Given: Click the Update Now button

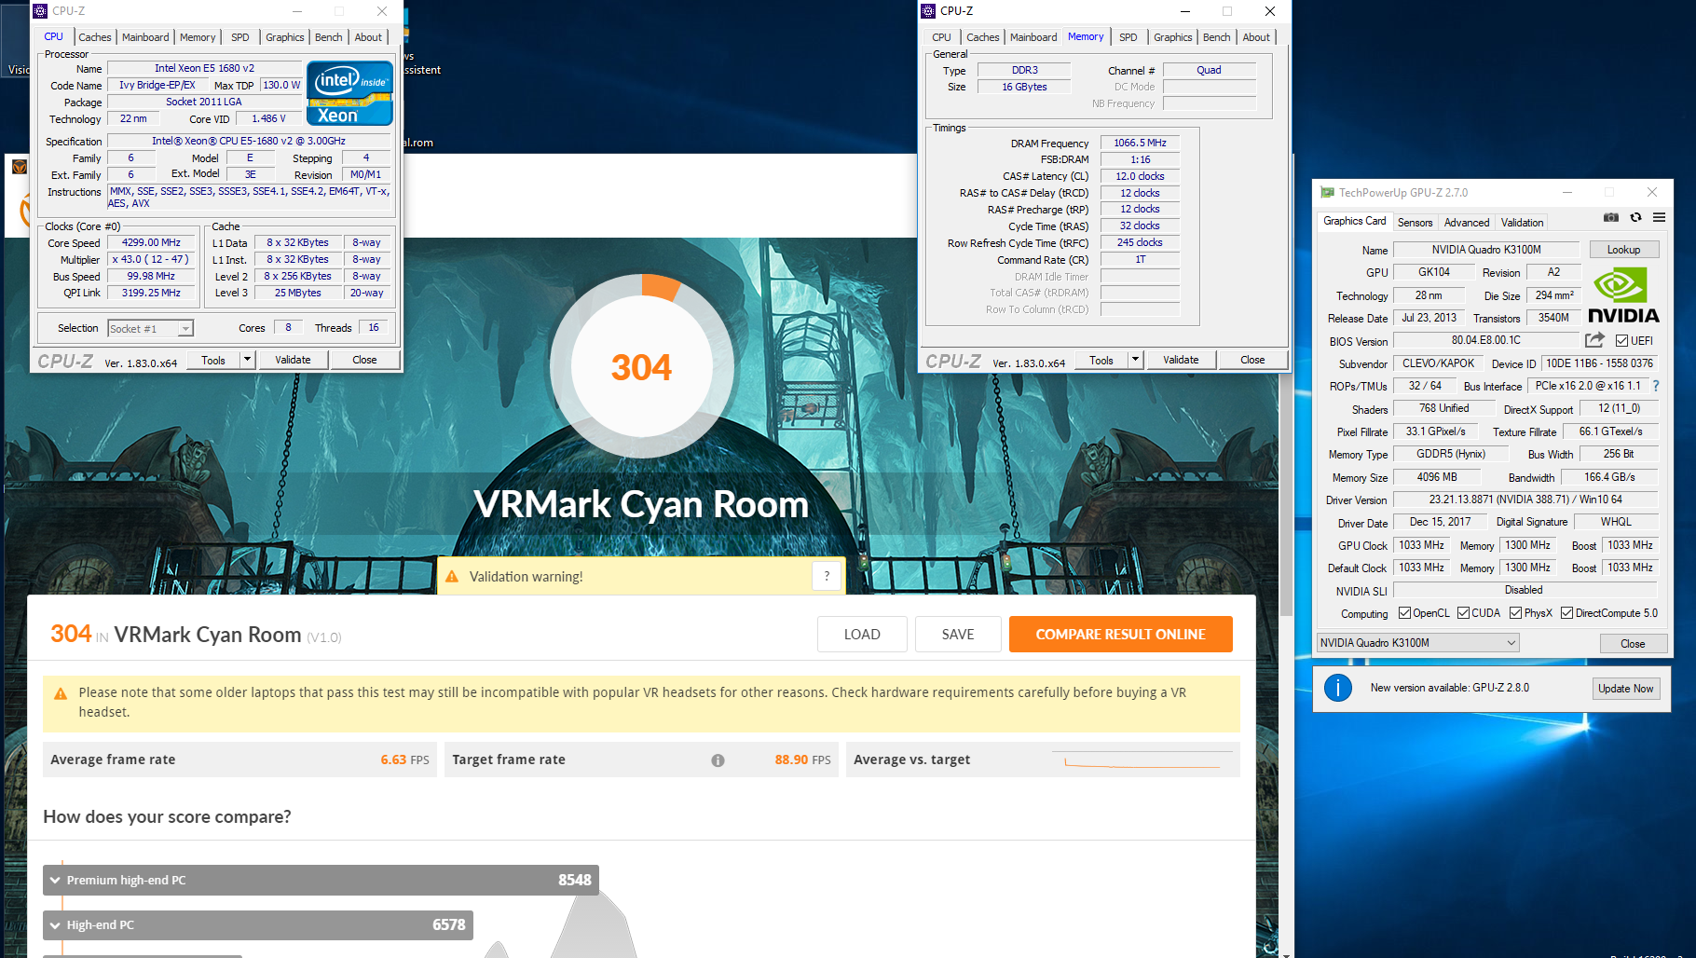Looking at the screenshot, I should coord(1625,689).
